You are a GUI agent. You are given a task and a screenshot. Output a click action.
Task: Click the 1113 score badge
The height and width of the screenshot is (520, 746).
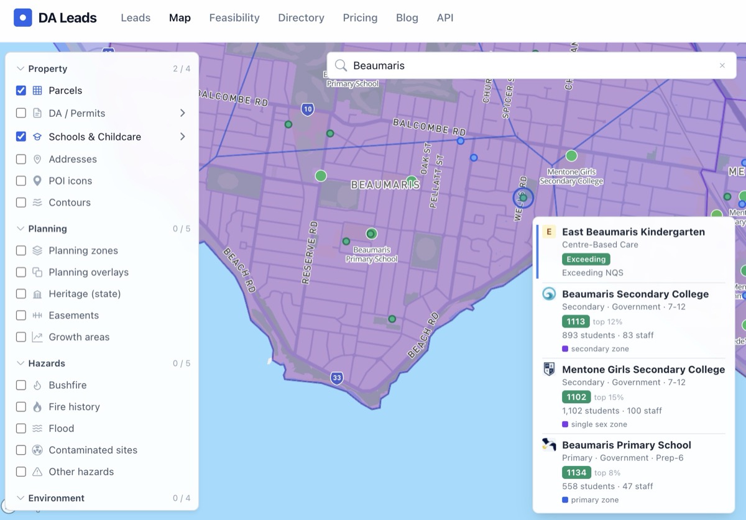(576, 322)
